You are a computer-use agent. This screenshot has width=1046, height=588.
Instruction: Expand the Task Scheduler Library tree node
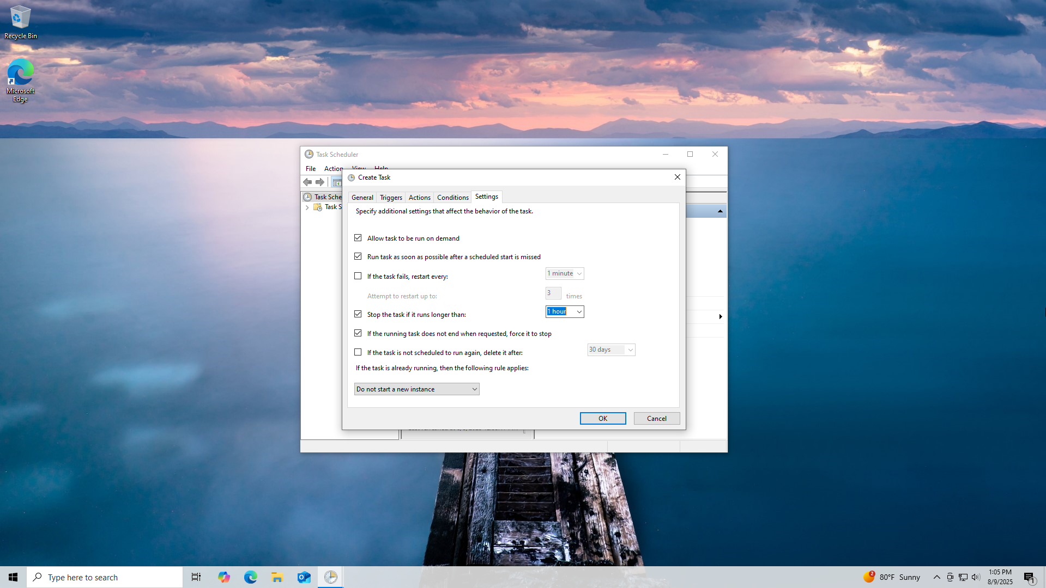[307, 207]
